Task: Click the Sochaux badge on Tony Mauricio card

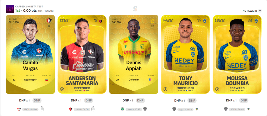Action: click(x=204, y=21)
